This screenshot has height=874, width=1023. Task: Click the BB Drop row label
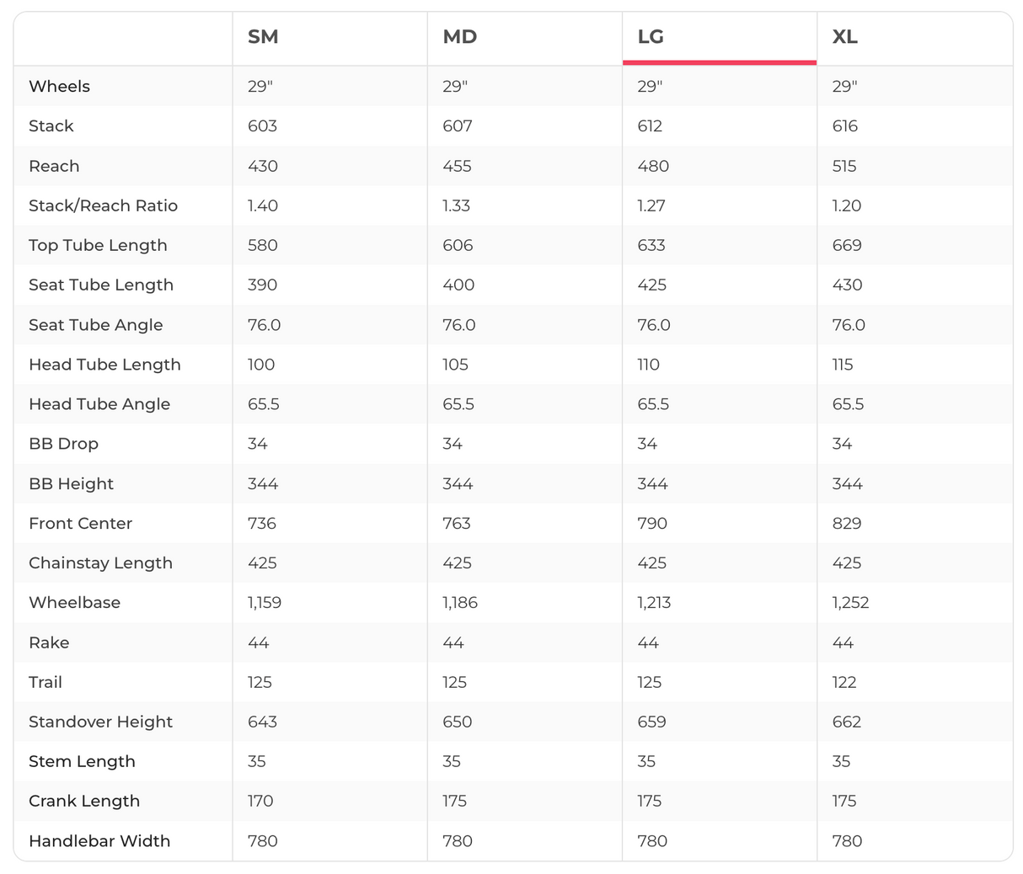[x=63, y=444]
